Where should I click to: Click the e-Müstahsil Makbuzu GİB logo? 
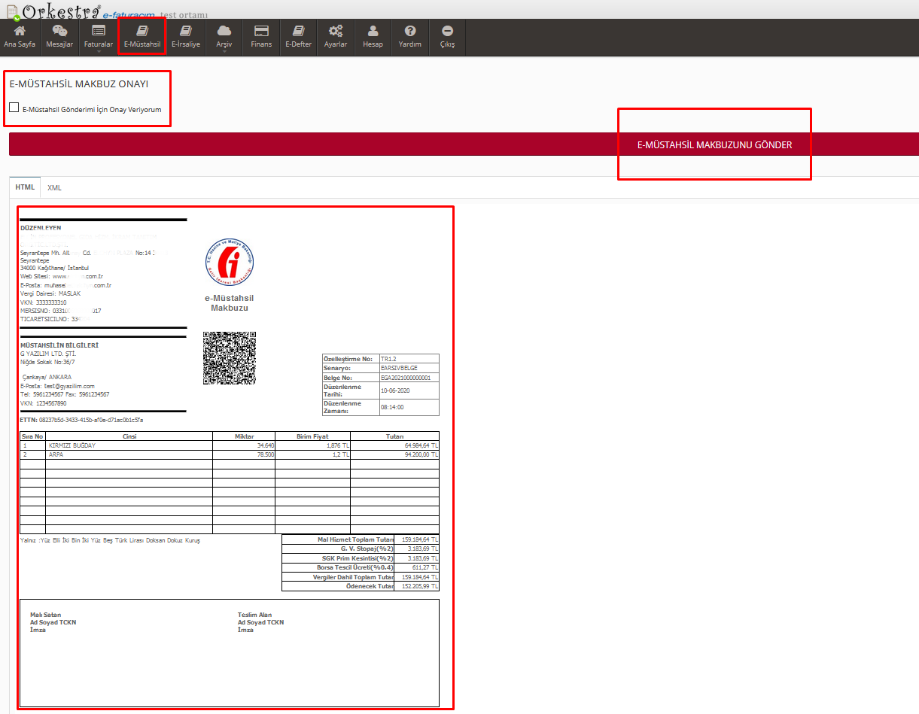coord(230,263)
